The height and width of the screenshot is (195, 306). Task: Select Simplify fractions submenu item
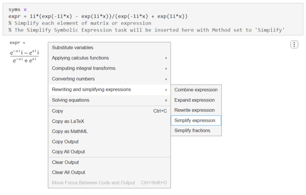[192, 130]
